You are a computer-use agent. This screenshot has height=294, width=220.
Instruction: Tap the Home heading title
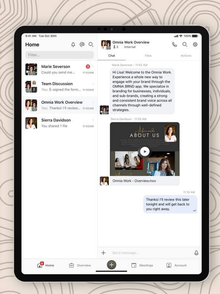32,45
